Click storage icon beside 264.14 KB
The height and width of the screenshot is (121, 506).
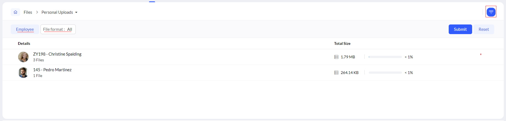click(336, 73)
